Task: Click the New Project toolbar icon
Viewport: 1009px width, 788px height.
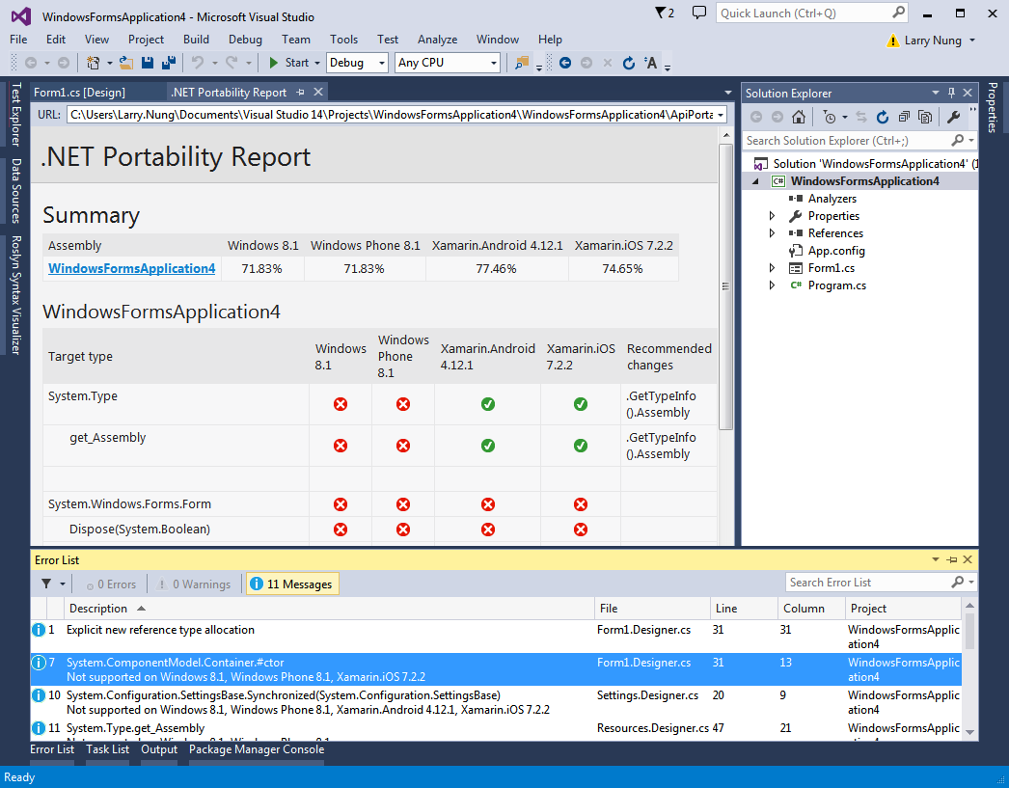Action: tap(94, 63)
